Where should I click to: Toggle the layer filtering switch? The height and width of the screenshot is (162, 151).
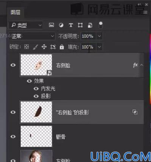(x=101, y=25)
